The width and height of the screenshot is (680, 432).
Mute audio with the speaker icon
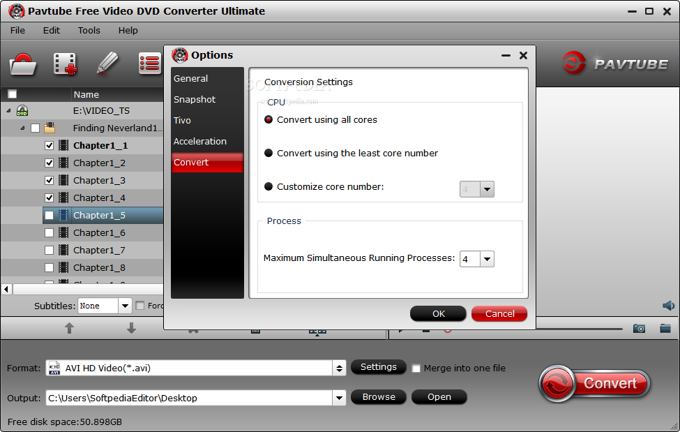668,306
